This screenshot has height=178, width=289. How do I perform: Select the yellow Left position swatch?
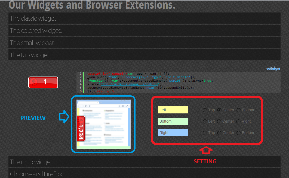coord(173,110)
